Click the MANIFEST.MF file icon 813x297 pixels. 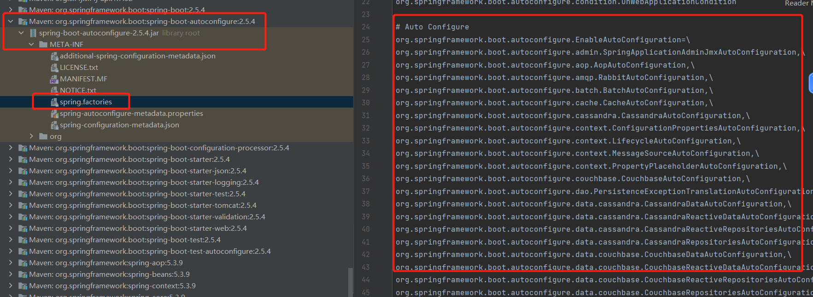54,79
